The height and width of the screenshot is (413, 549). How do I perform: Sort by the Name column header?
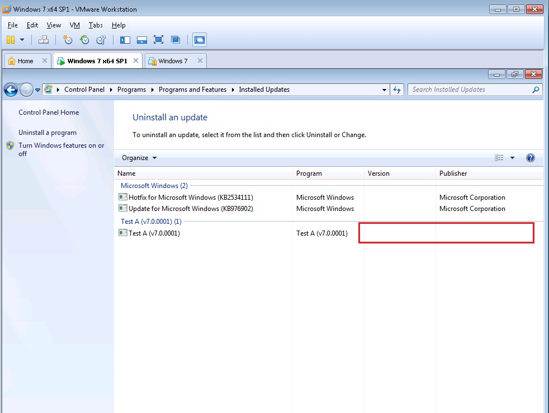(203, 173)
